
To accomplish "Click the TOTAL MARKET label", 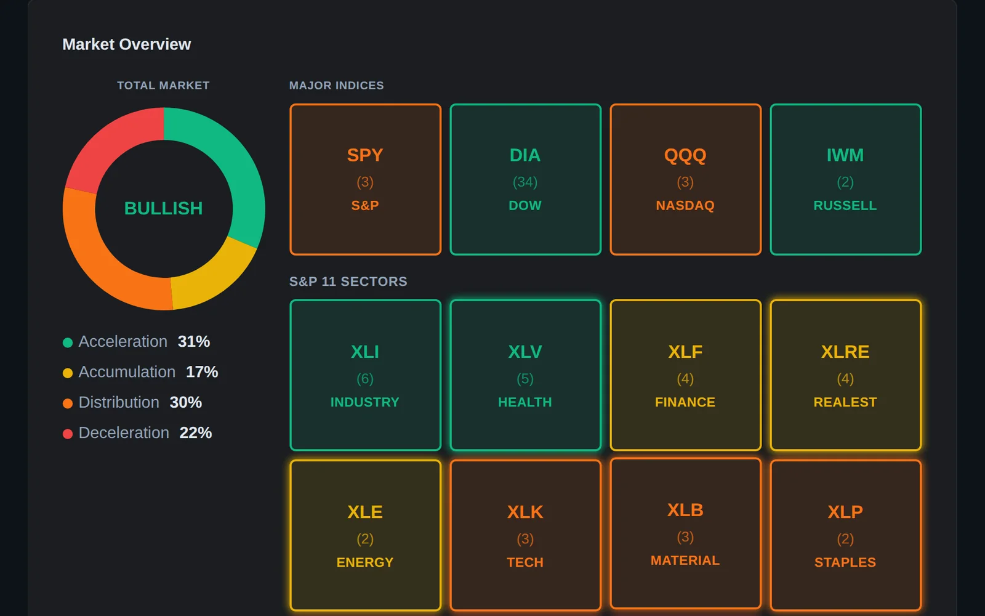I will coord(163,86).
